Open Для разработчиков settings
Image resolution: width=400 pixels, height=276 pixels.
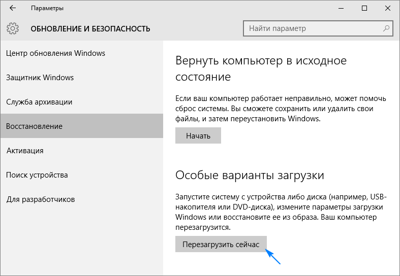pos(40,199)
